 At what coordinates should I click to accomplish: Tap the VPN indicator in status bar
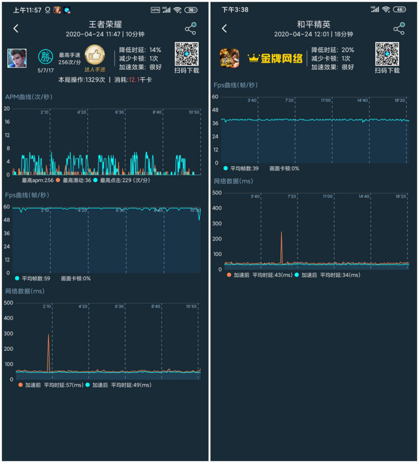(x=156, y=10)
